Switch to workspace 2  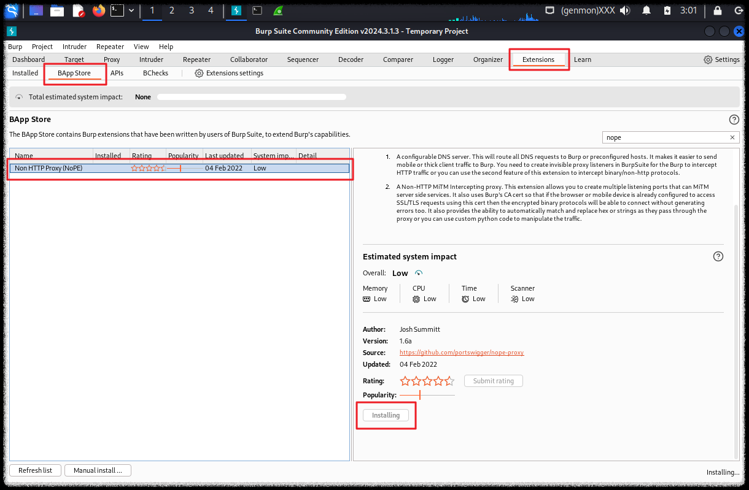[x=172, y=10]
